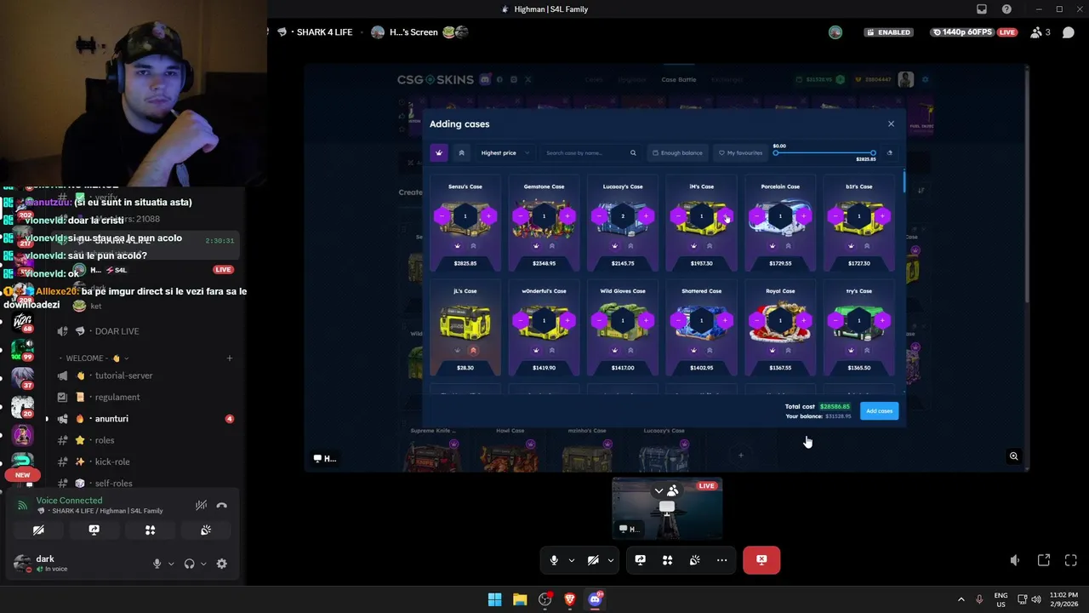Select jL's Case thumbnail

(465, 322)
